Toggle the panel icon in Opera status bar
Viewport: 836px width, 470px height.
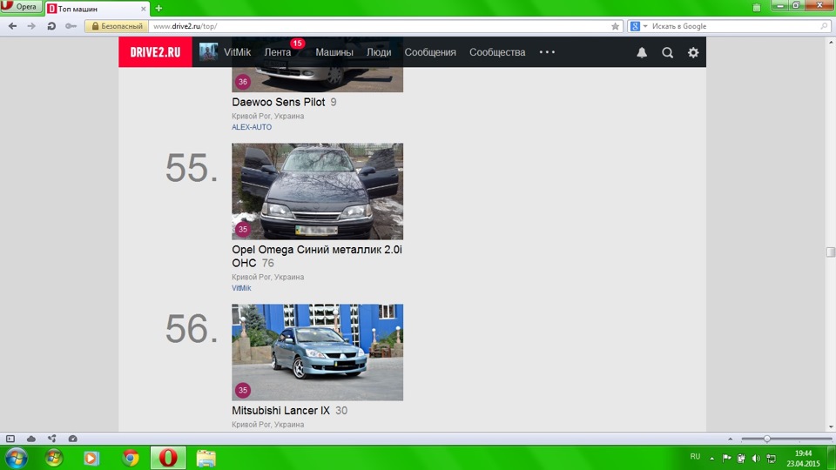pos(10,439)
